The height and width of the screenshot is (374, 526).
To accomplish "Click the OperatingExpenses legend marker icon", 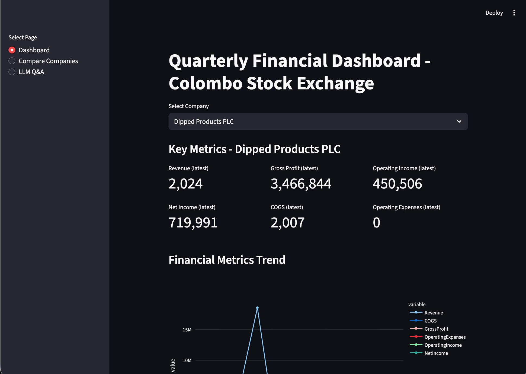I will click(416, 337).
